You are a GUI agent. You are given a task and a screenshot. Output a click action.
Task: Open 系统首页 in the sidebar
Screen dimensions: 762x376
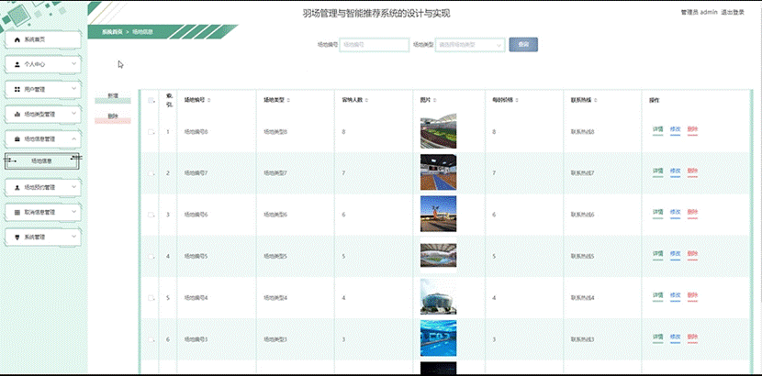(43, 39)
